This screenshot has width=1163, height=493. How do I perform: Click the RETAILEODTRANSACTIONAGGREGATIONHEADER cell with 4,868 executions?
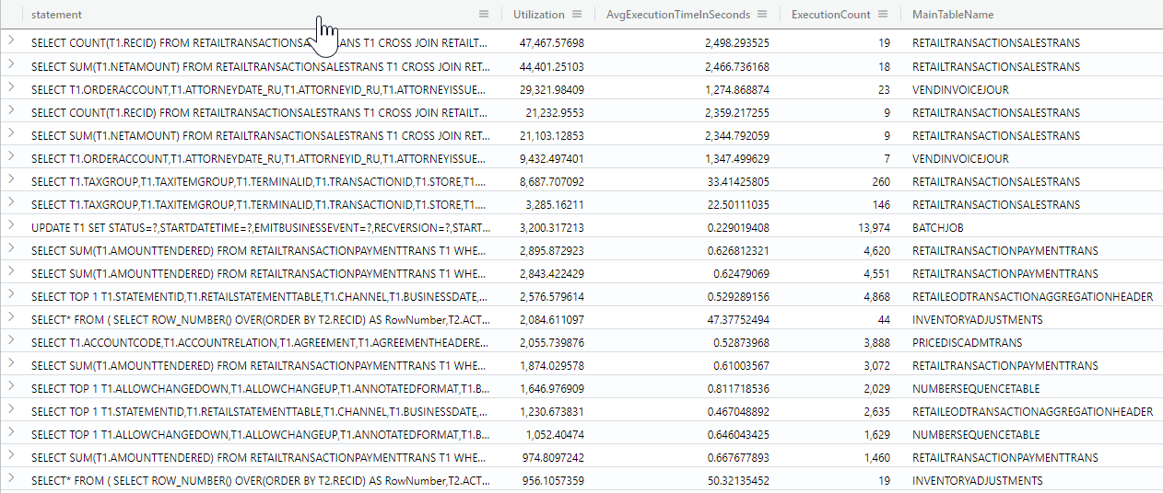click(1032, 296)
